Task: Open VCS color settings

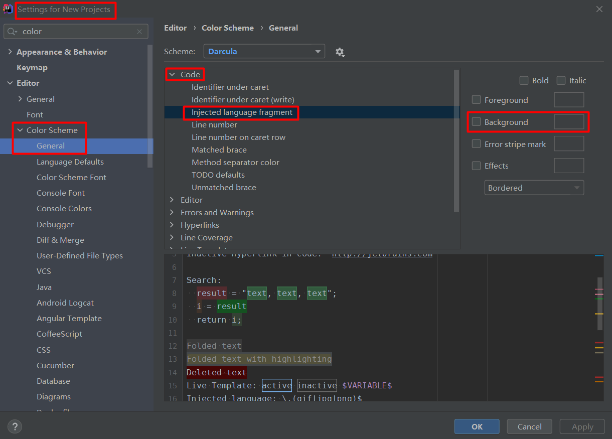Action: (x=44, y=271)
